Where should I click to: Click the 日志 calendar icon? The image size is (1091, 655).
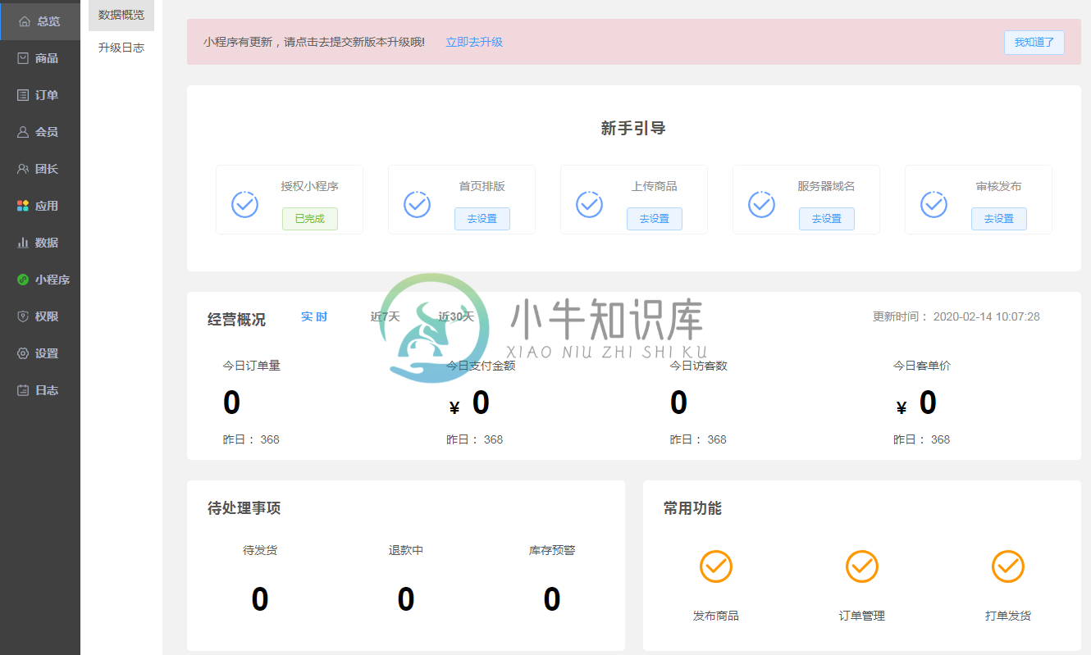click(x=23, y=390)
